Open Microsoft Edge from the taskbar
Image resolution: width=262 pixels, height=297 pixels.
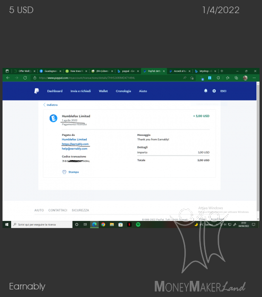click(x=94, y=225)
